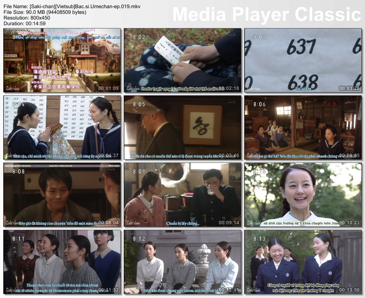Open the frame of two sailor-uniform girls
Image resolution: width=365 pixels, height=298 pixels.
[62, 127]
